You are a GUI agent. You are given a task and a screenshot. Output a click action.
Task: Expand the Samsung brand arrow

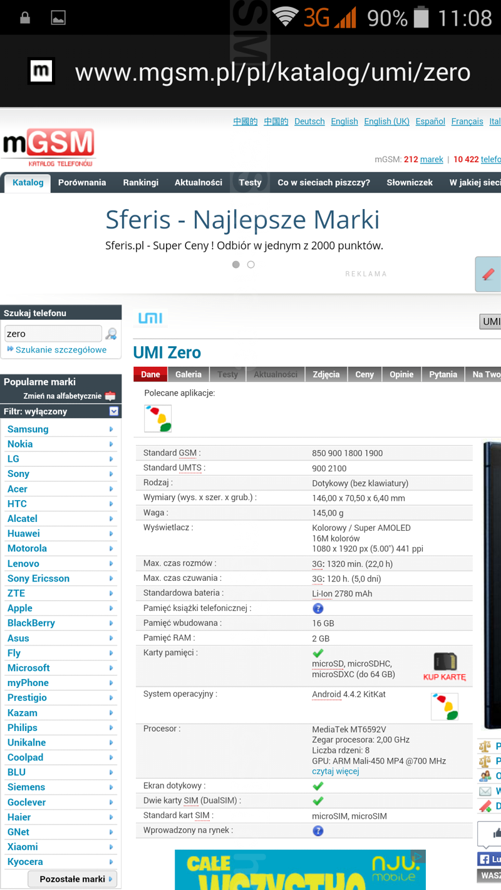(x=111, y=429)
